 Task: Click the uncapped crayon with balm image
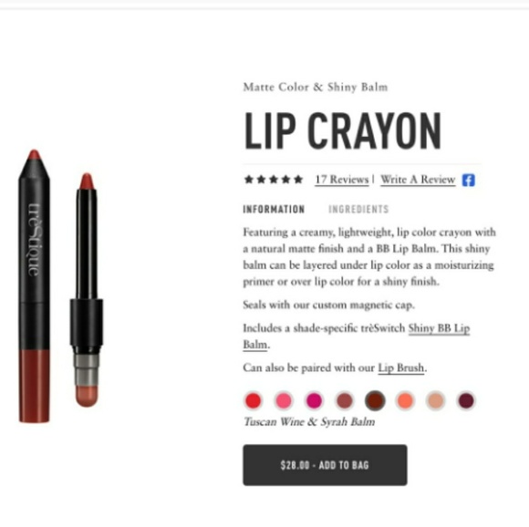[x=87, y=290]
